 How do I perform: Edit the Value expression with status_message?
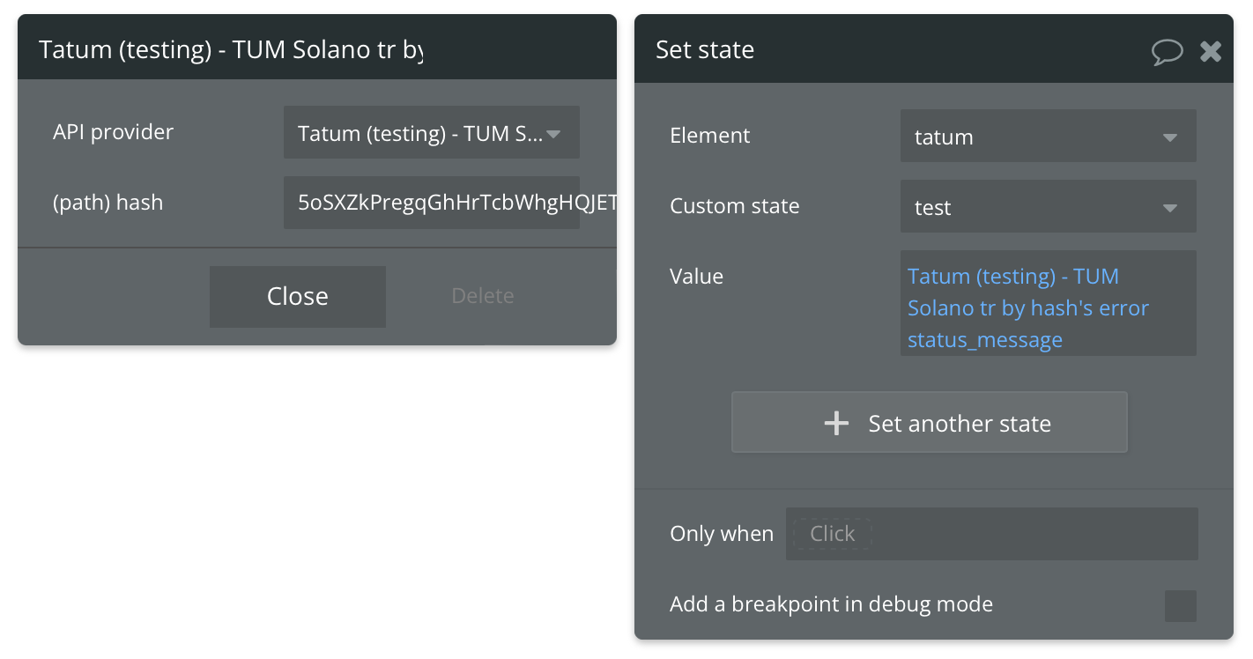point(1048,303)
